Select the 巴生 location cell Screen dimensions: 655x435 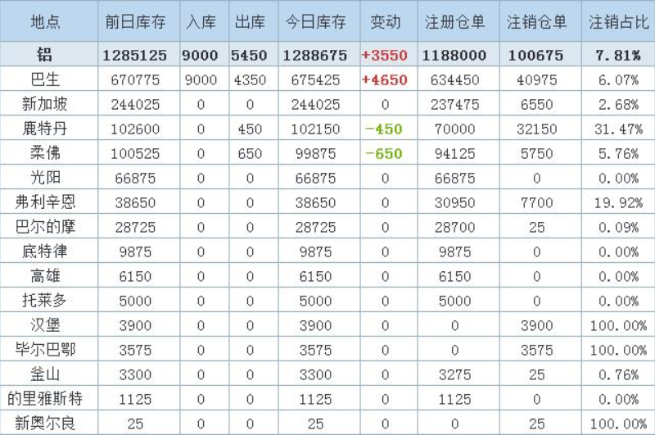point(46,80)
